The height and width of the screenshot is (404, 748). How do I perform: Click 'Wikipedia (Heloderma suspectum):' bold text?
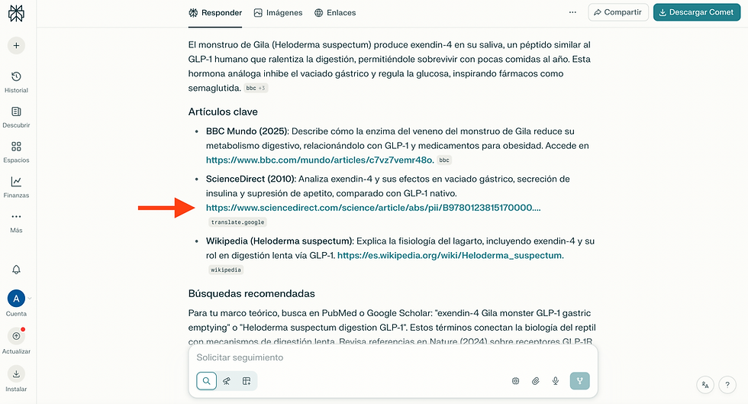click(x=279, y=241)
